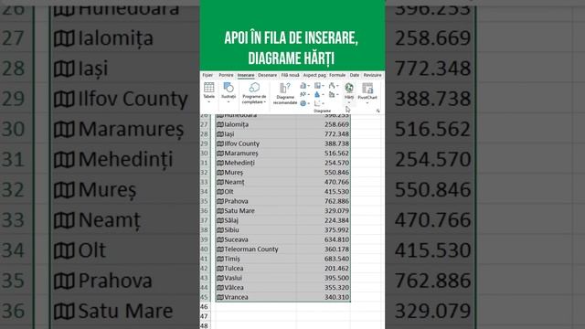Insert a line or area chart
This screenshot has width=585, height=329.
point(303,94)
